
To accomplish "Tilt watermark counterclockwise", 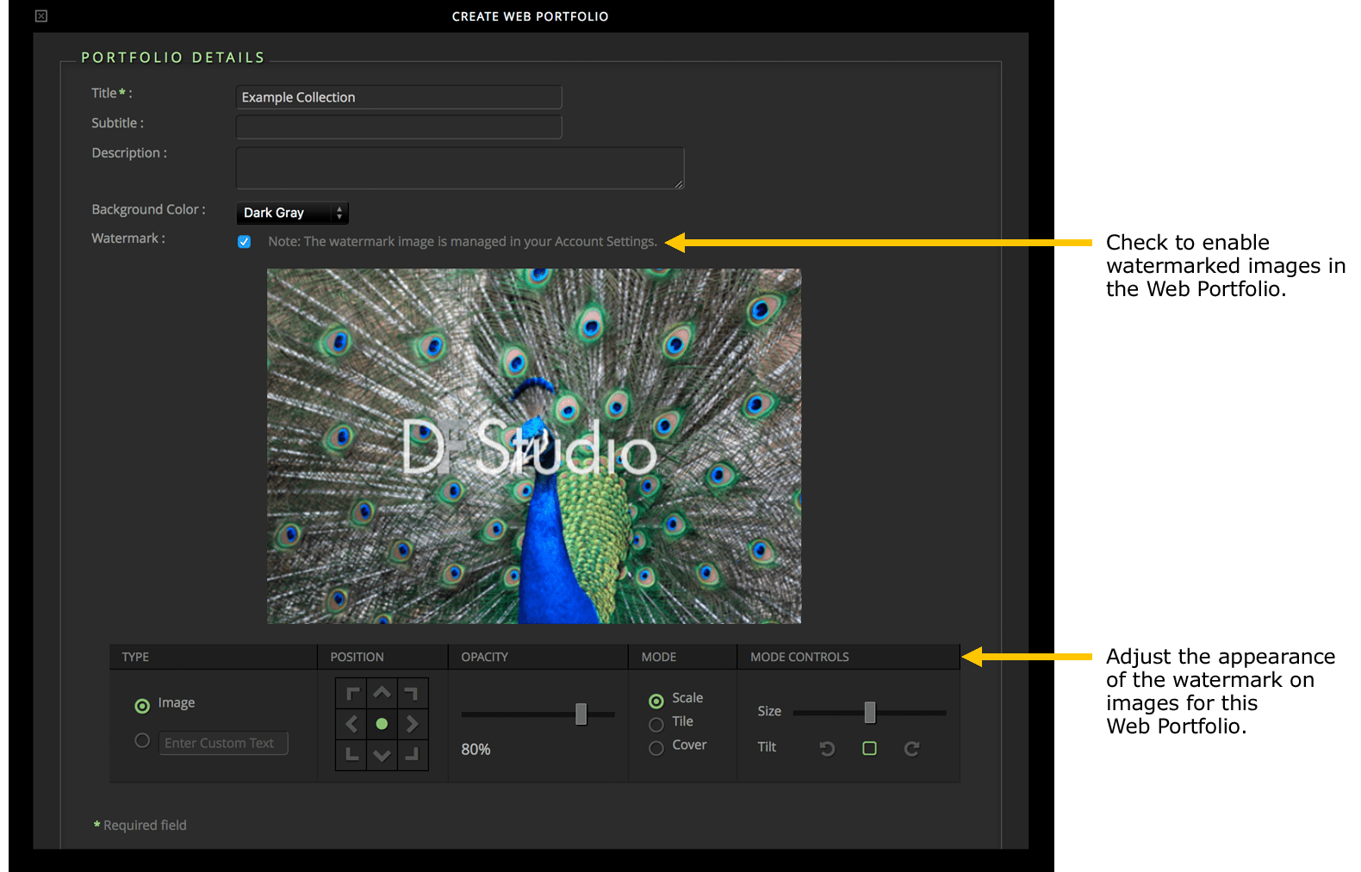I will click(x=827, y=748).
